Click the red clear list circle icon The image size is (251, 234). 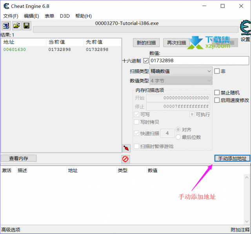[125, 159]
